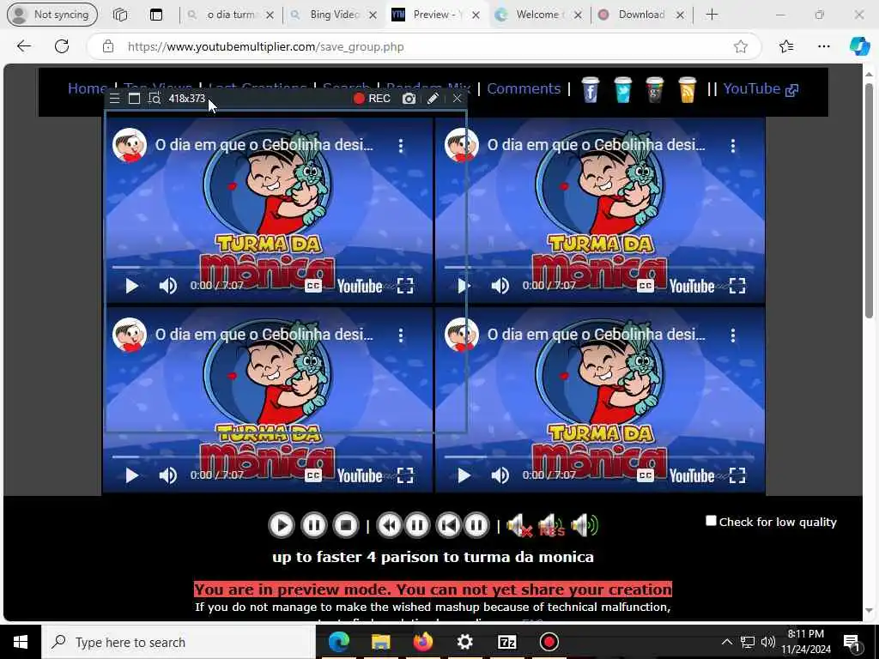This screenshot has height=659, width=879.
Task: Seek on the top-right video's progress bar
Action: pyautogui.click(x=600, y=268)
